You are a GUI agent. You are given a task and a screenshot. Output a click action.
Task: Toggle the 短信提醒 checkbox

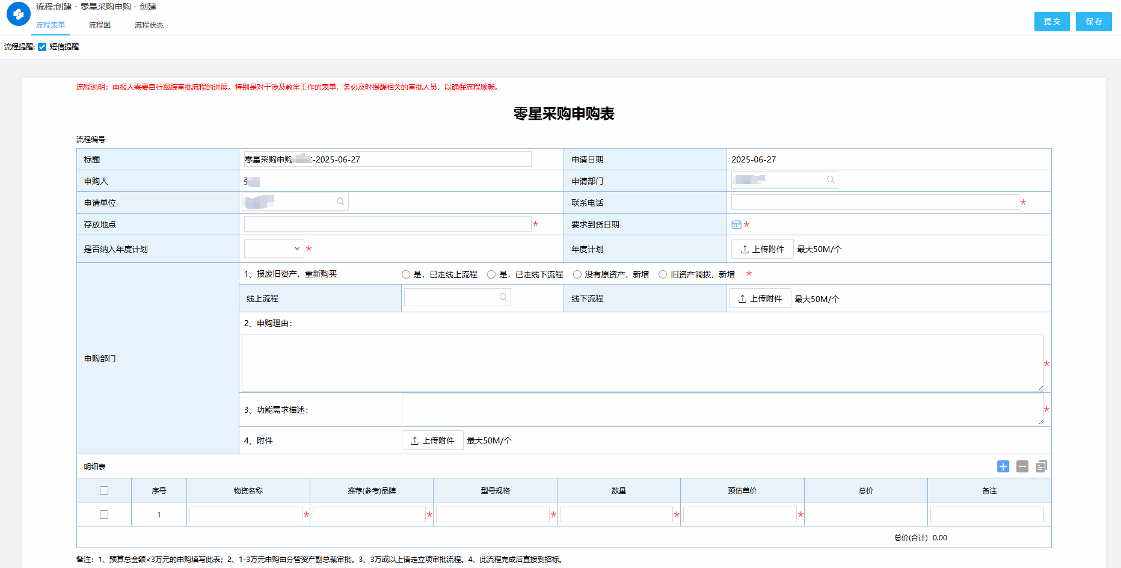click(42, 47)
